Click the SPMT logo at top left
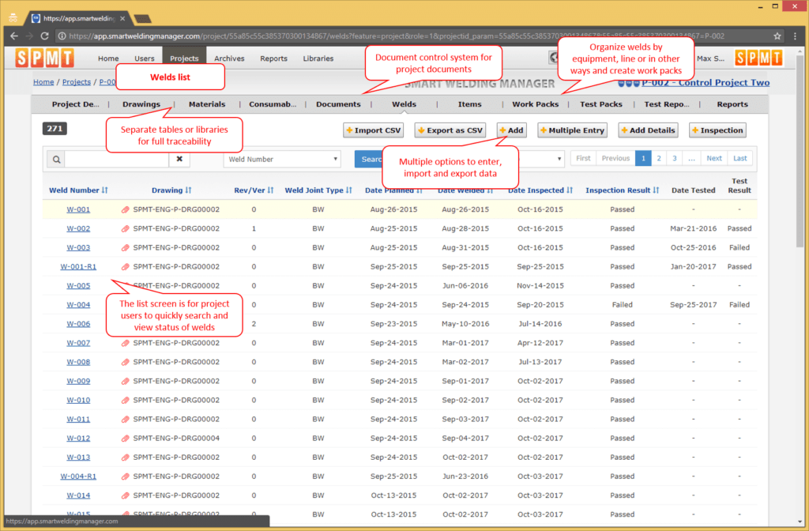Viewport: 809px width, 531px height. click(44, 58)
